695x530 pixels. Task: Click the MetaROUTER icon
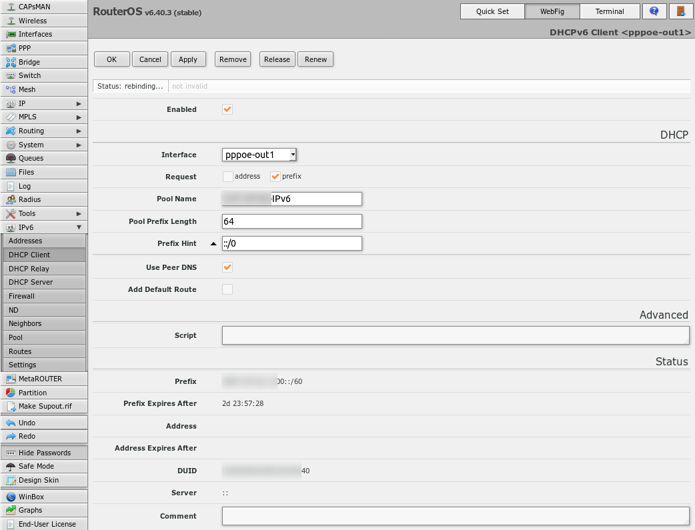coord(11,379)
